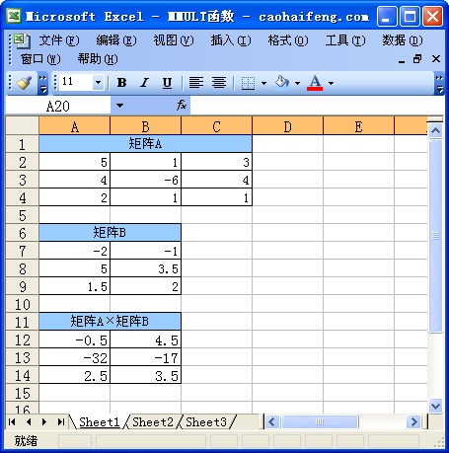Switch to the Sheet1 tab
Image resolution: width=449 pixels, height=453 pixels.
coord(100,421)
